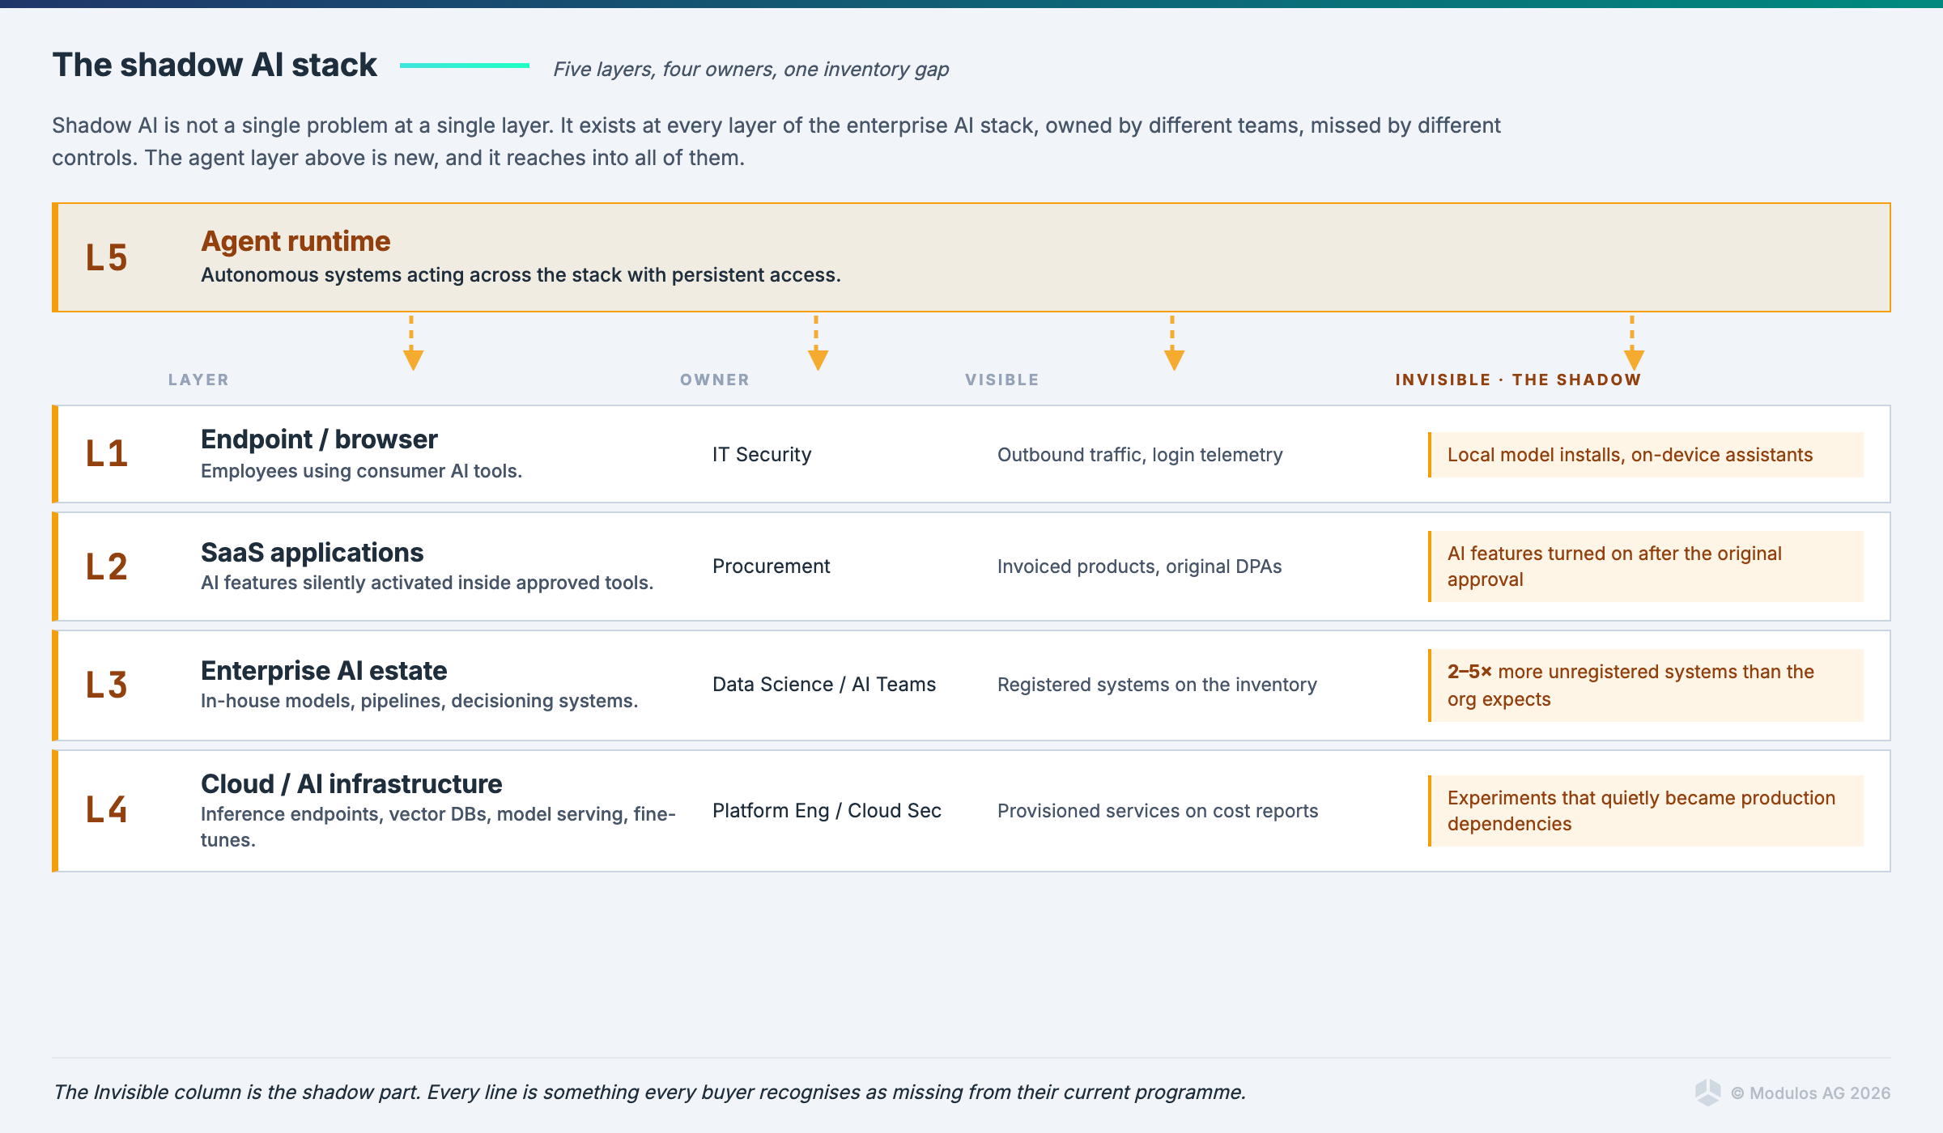Click the Experiments that quietly became production callout
The width and height of the screenshot is (1943, 1133).
click(x=1646, y=811)
